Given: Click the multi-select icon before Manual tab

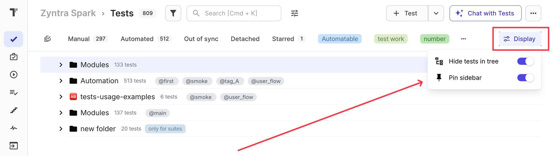Looking at the screenshot, I should pyautogui.click(x=48, y=39).
